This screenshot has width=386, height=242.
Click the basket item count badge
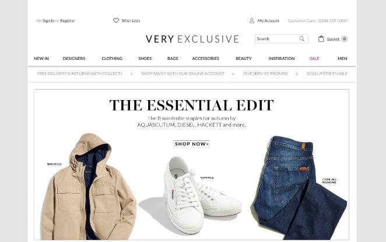(x=345, y=39)
